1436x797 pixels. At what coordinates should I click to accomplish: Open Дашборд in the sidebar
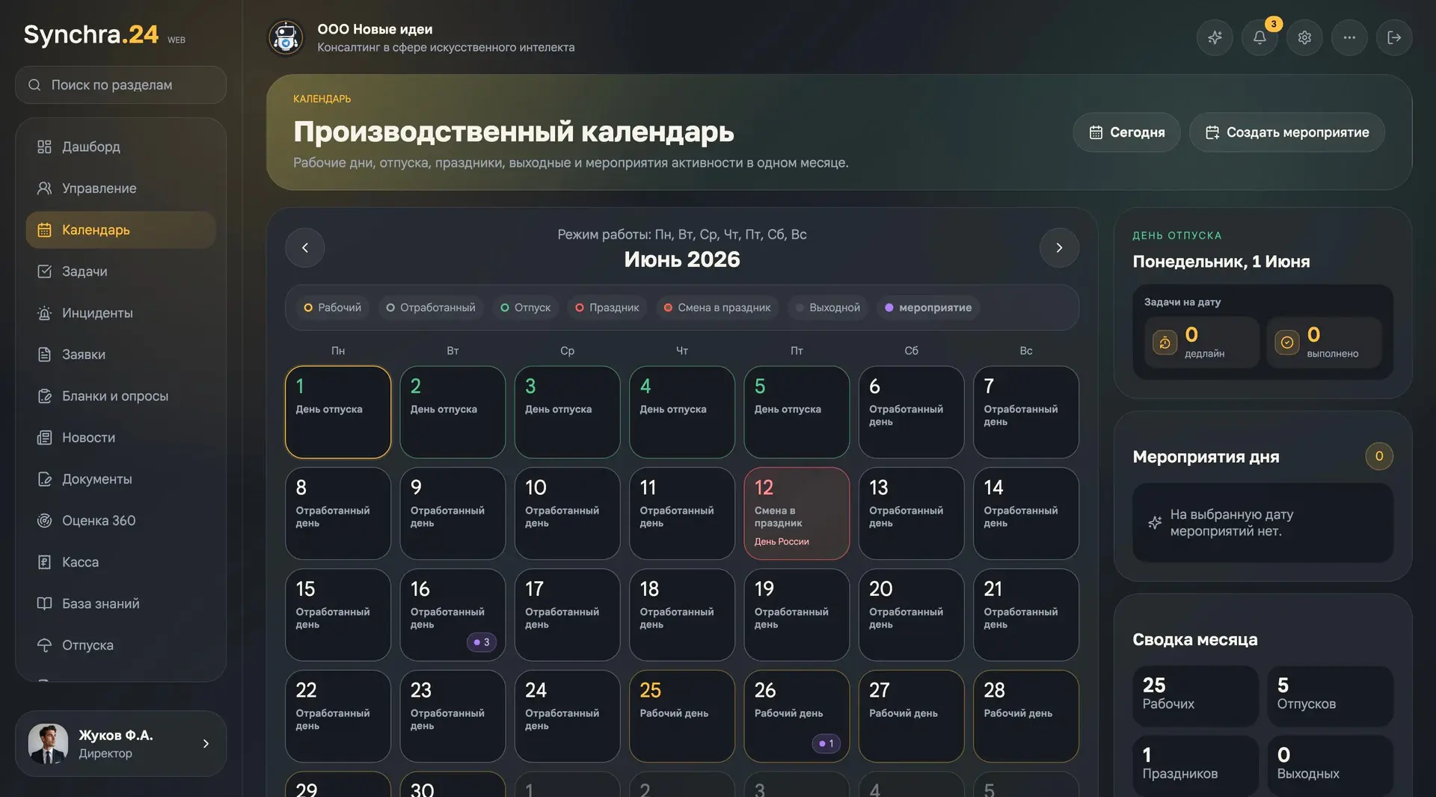pos(121,147)
